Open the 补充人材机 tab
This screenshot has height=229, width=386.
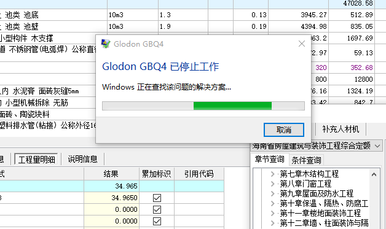click(341, 129)
